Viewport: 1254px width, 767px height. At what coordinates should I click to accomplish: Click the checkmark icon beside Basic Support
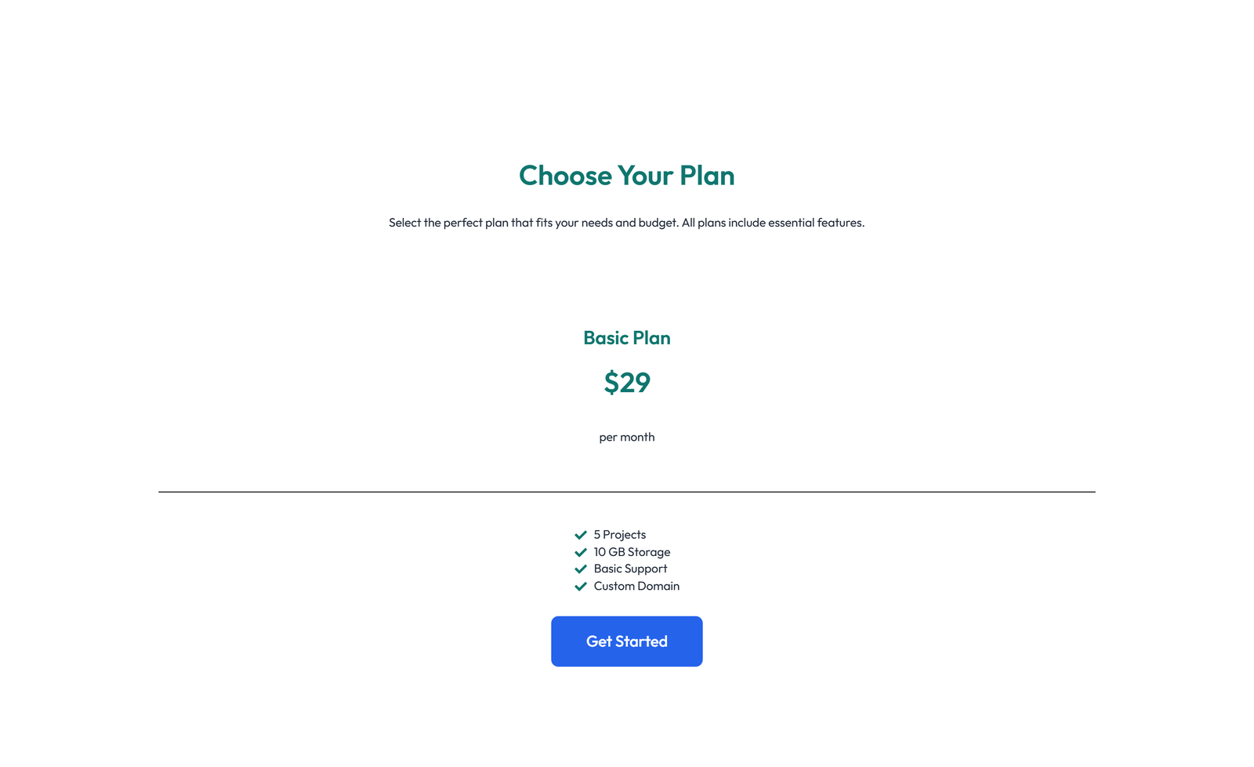[x=581, y=569]
